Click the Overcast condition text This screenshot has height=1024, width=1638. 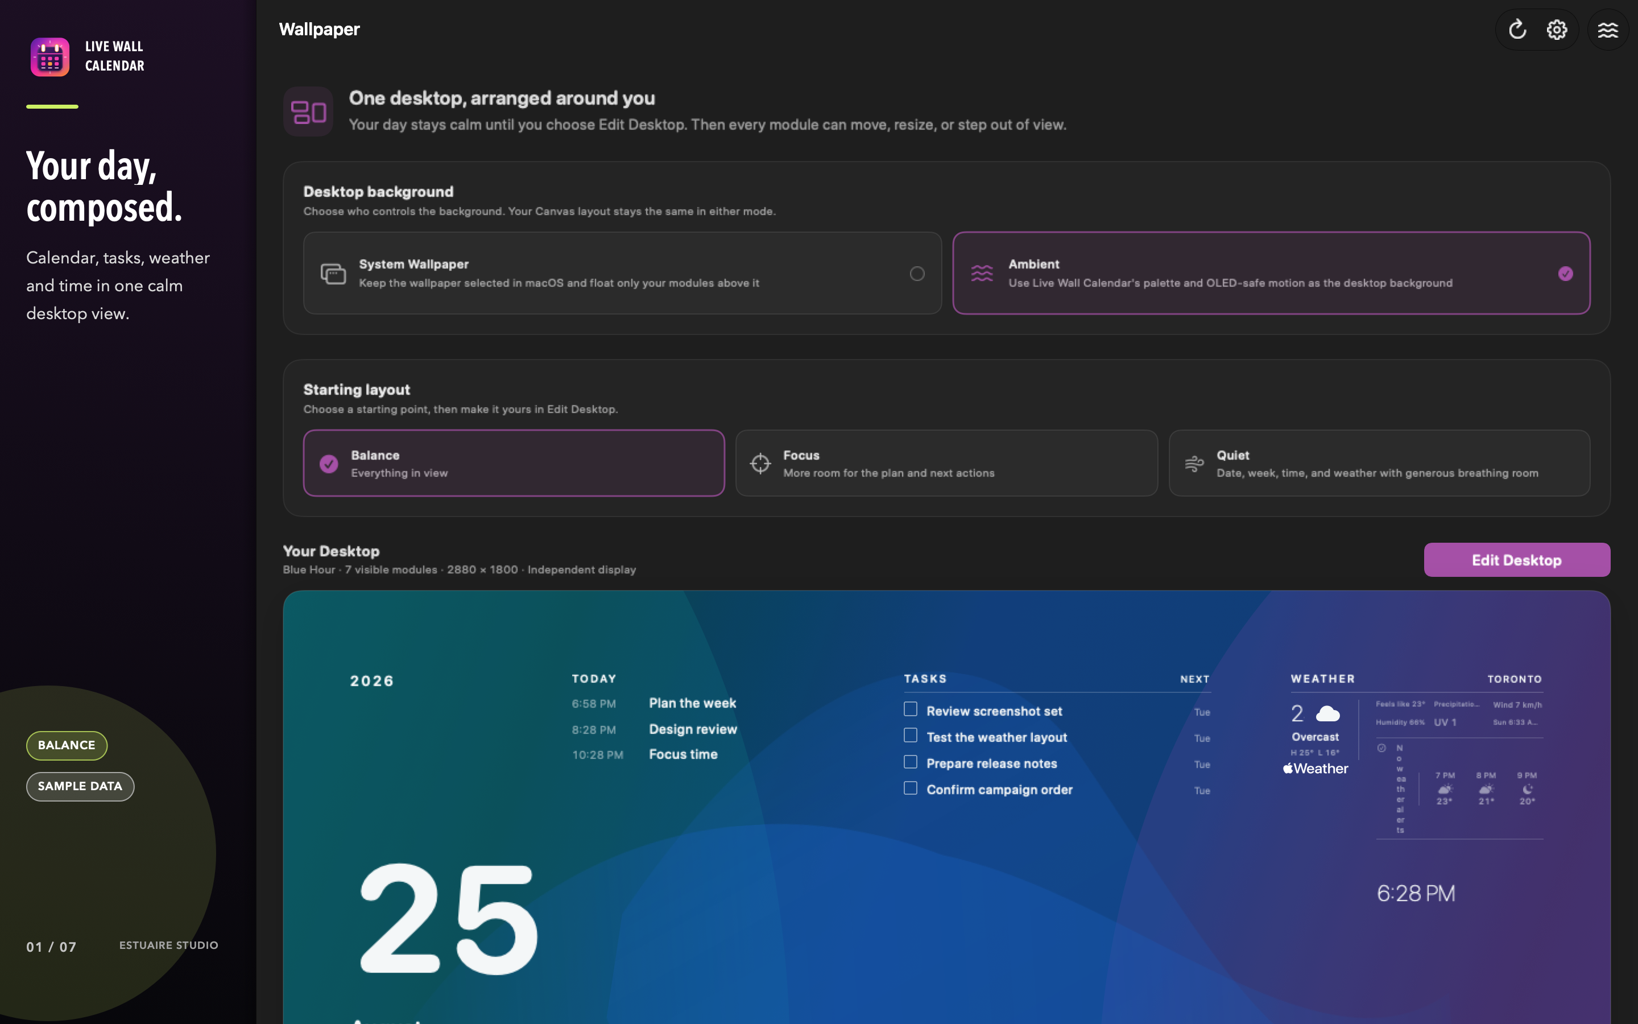(x=1314, y=737)
